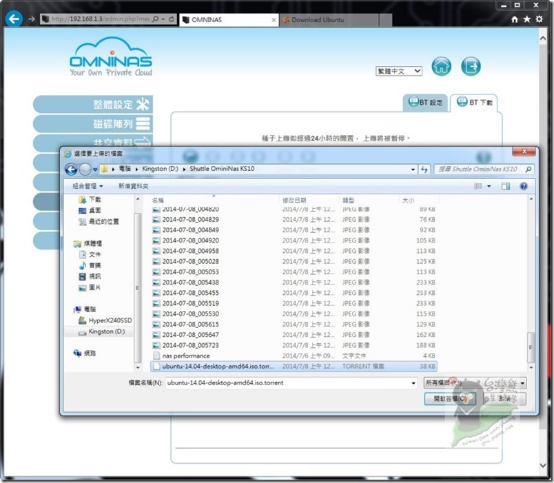The image size is (554, 483).
Task: Switch to Download Ubuntu browser tab
Action: [329, 20]
